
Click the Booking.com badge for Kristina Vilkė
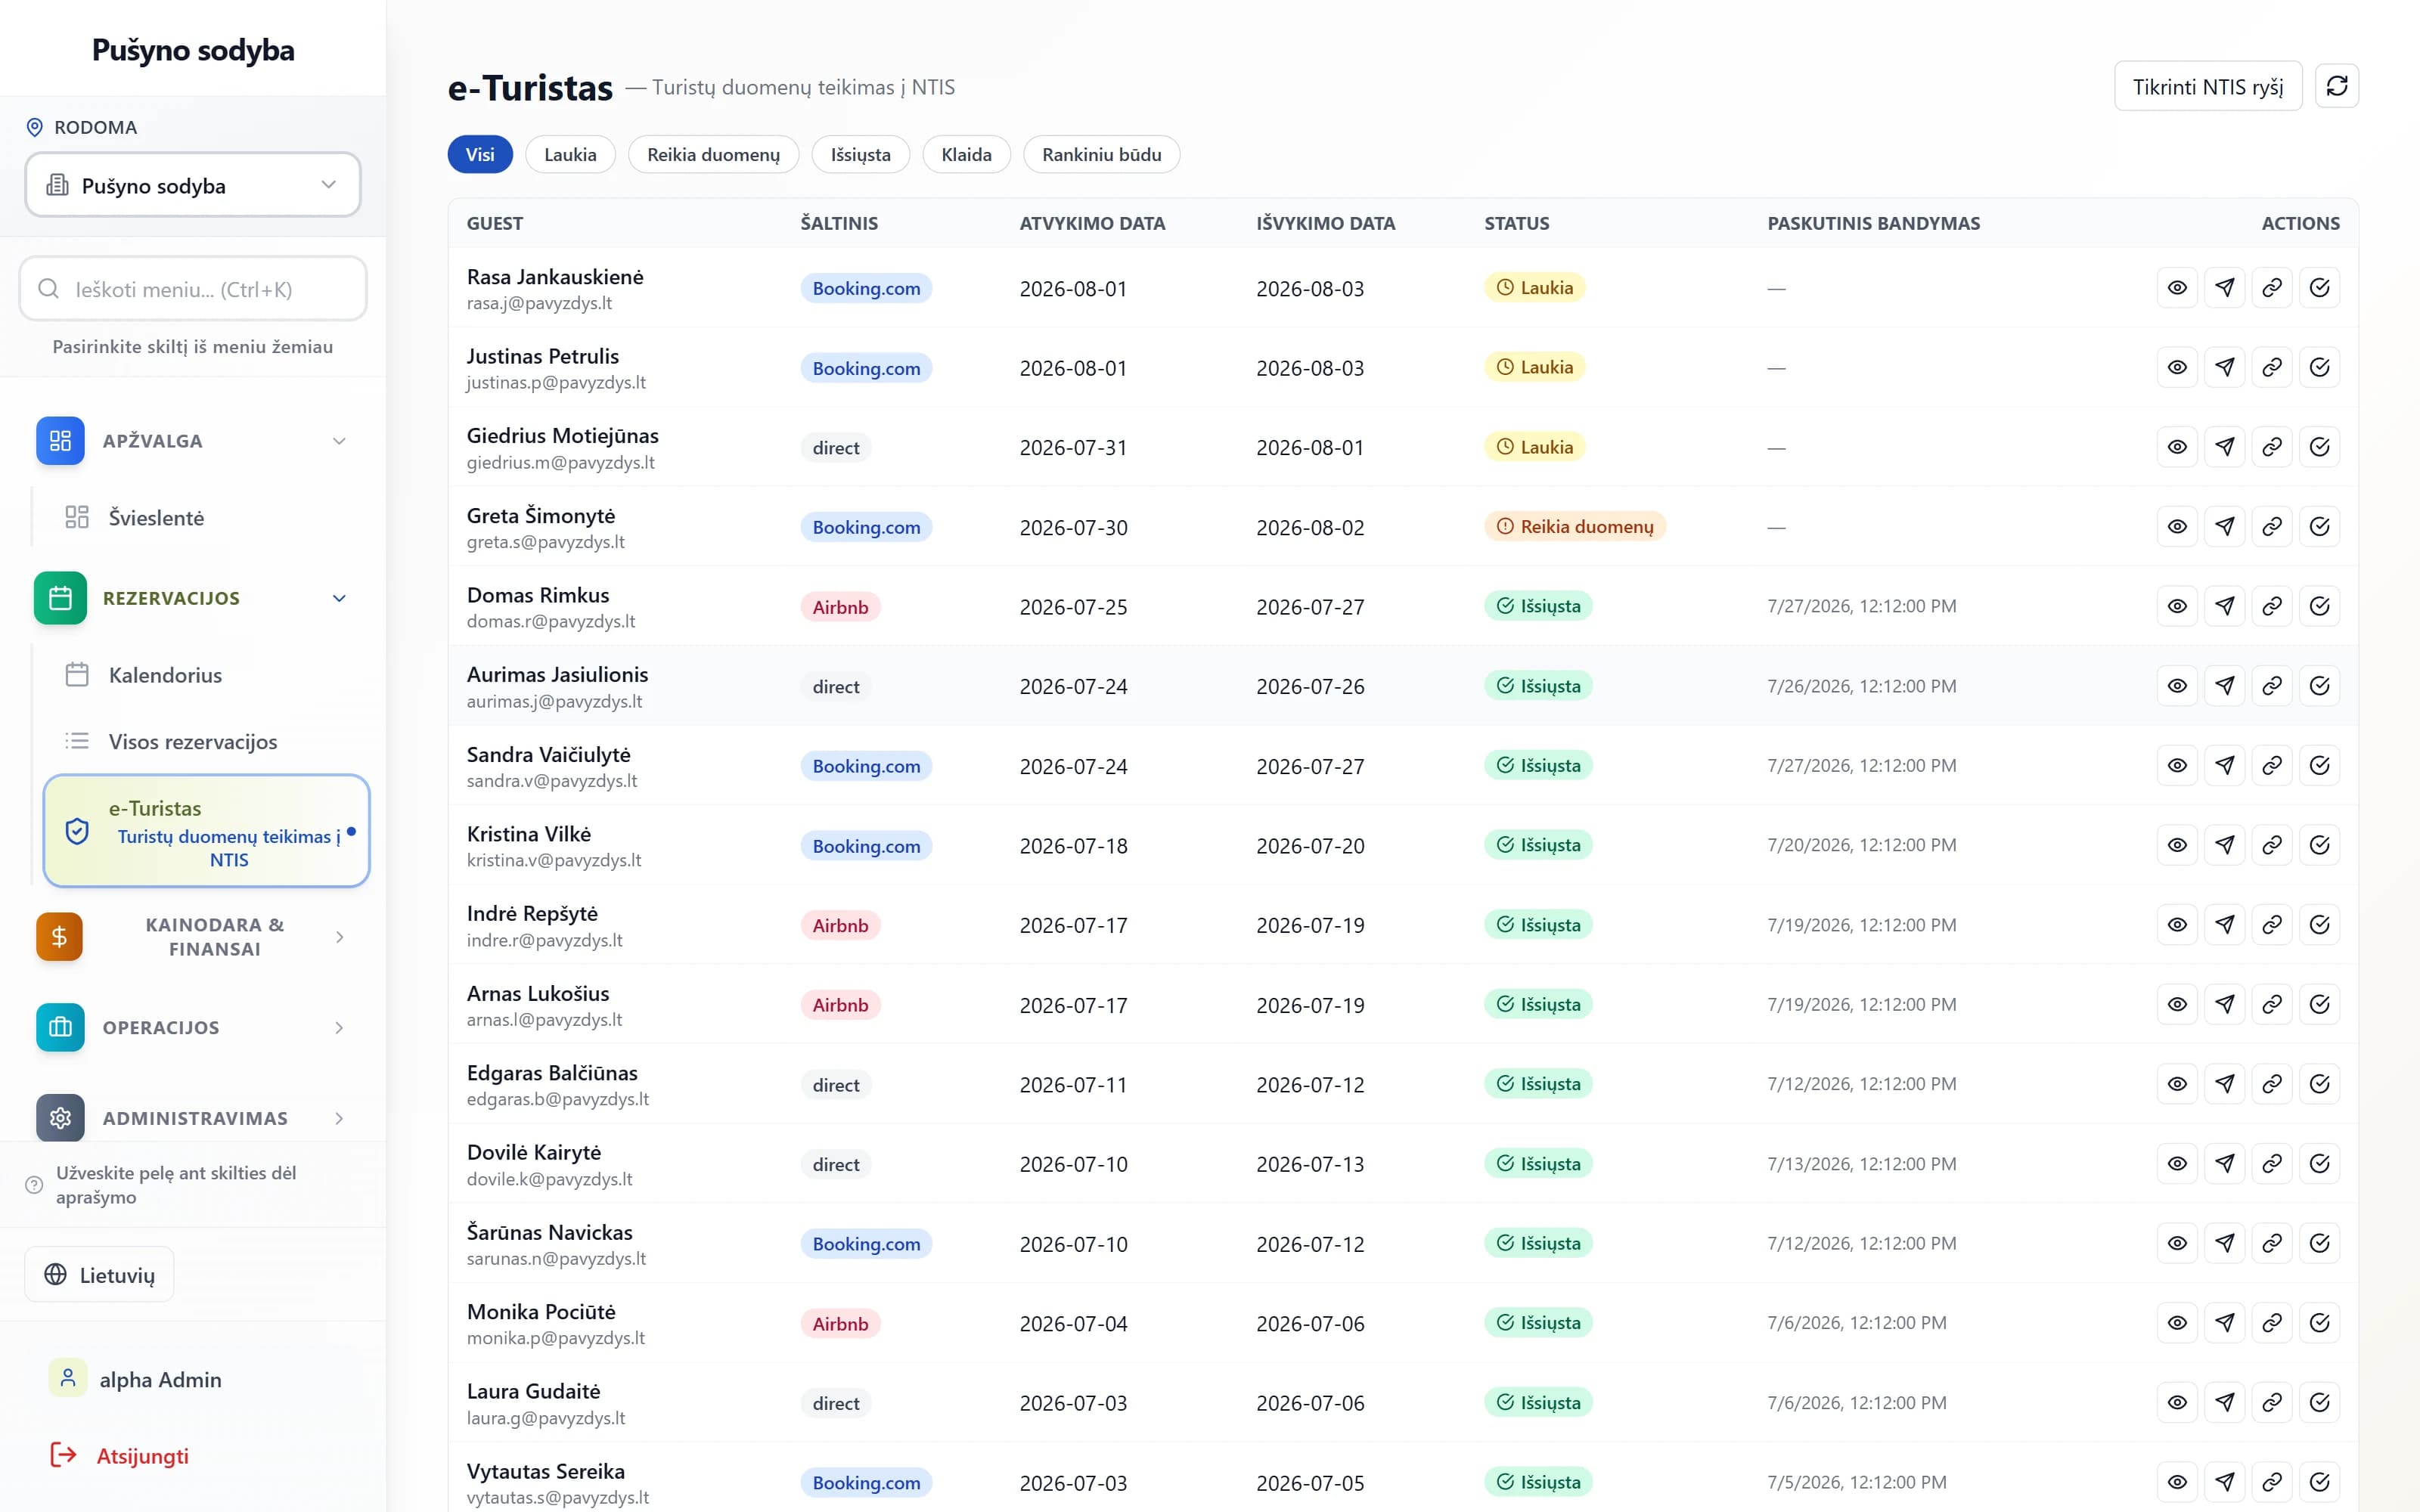pyautogui.click(x=866, y=846)
